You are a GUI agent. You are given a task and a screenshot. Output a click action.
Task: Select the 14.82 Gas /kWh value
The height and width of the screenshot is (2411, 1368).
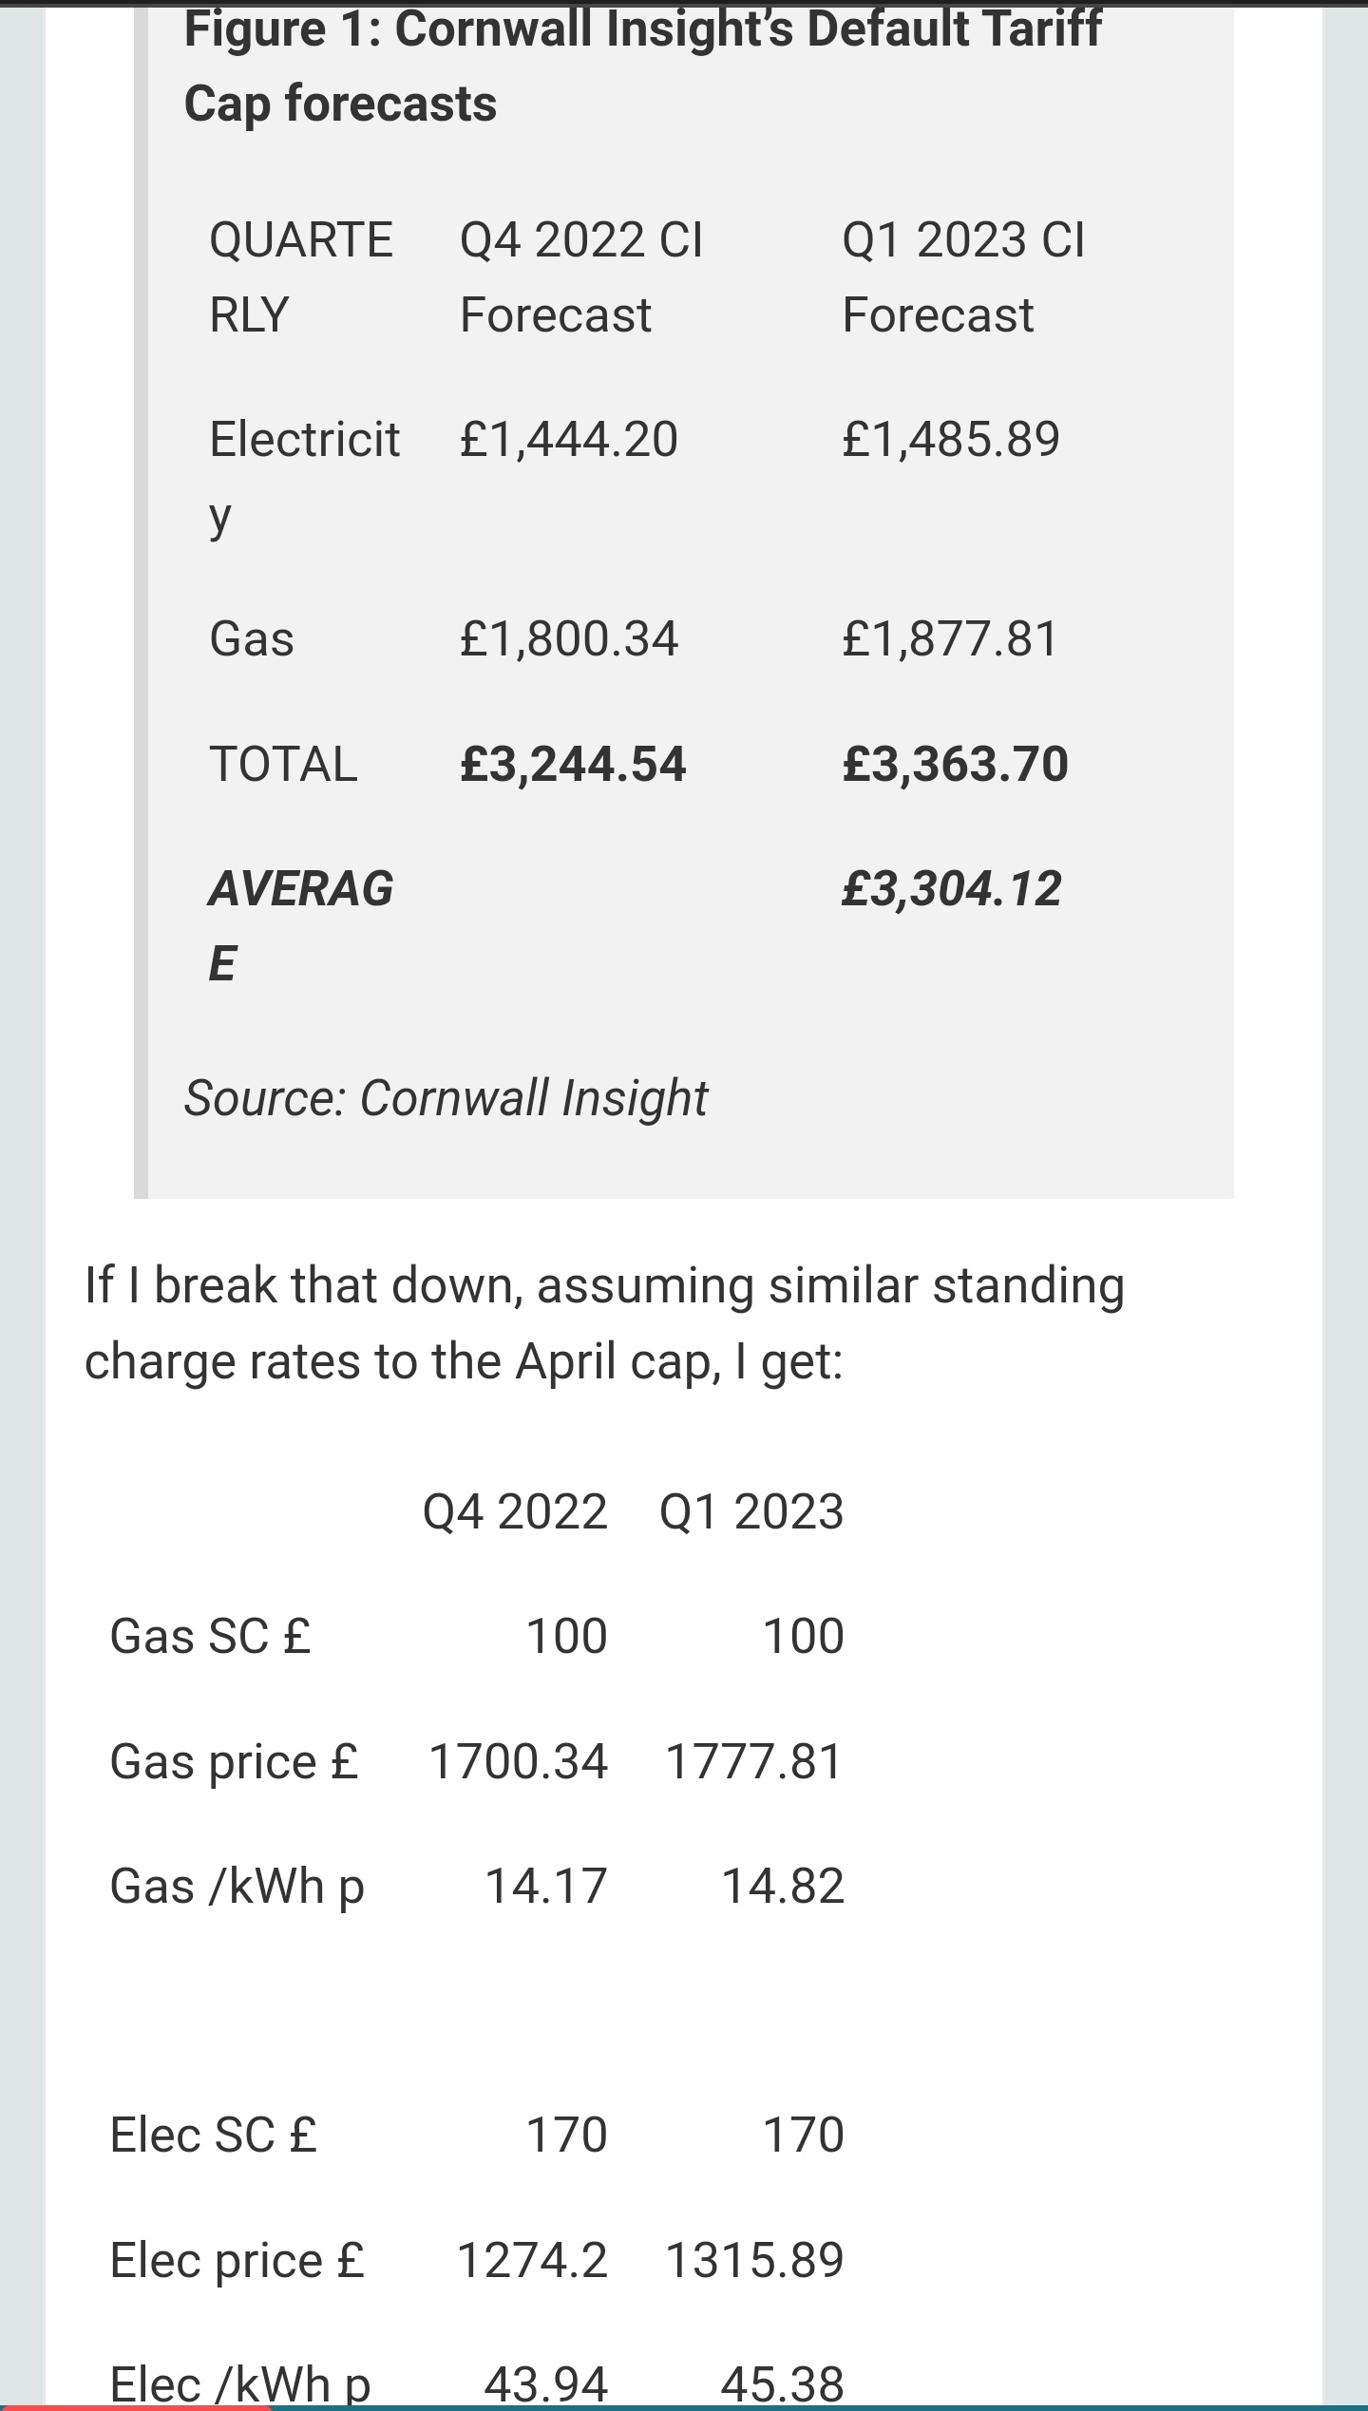tap(783, 1886)
